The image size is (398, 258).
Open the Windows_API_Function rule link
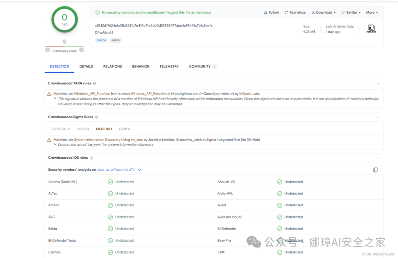tap(92, 94)
